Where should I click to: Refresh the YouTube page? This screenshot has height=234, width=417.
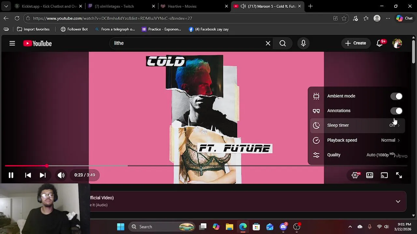click(x=17, y=18)
